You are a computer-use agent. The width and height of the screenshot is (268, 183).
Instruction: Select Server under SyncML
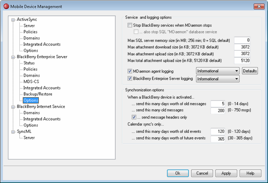point(29,137)
